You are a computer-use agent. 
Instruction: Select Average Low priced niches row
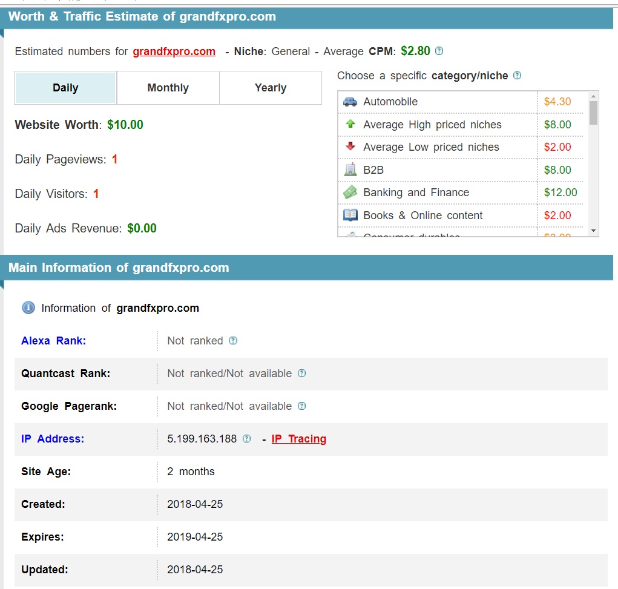click(x=461, y=147)
